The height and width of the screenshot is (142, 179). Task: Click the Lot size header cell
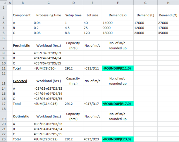tap(92, 15)
